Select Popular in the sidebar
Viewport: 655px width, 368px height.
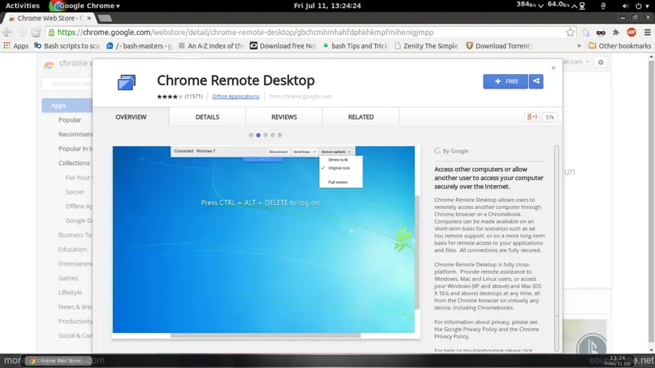coord(70,119)
